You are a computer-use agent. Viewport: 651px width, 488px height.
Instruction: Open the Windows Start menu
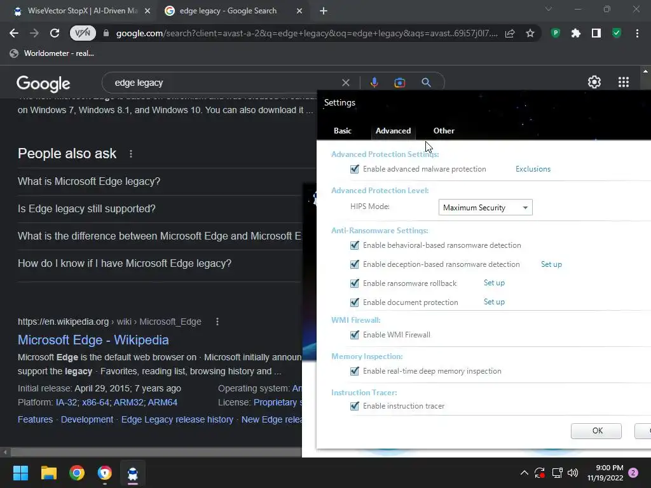20,473
